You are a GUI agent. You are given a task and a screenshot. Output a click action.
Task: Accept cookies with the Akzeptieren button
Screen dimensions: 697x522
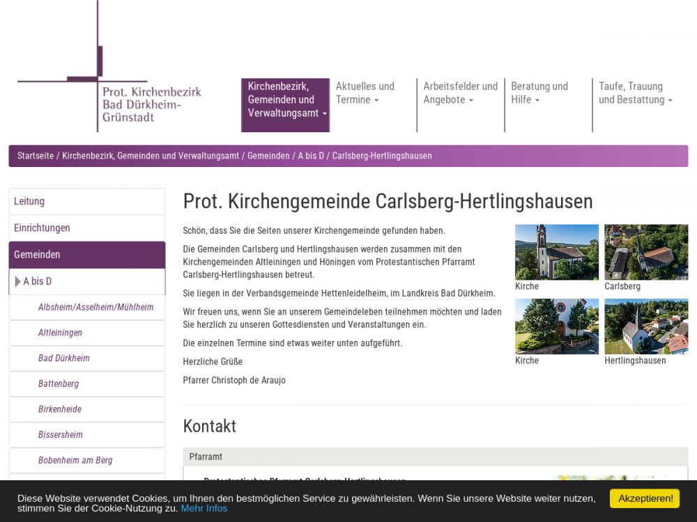coord(644,498)
